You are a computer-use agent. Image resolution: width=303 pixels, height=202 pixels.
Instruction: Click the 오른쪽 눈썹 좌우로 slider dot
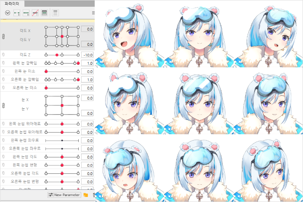pos(62,149)
